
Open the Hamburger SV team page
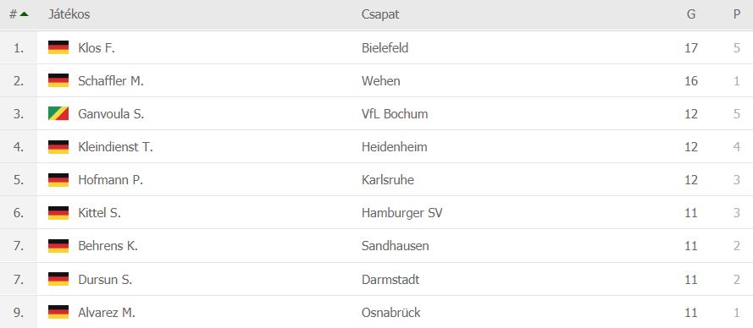(402, 213)
